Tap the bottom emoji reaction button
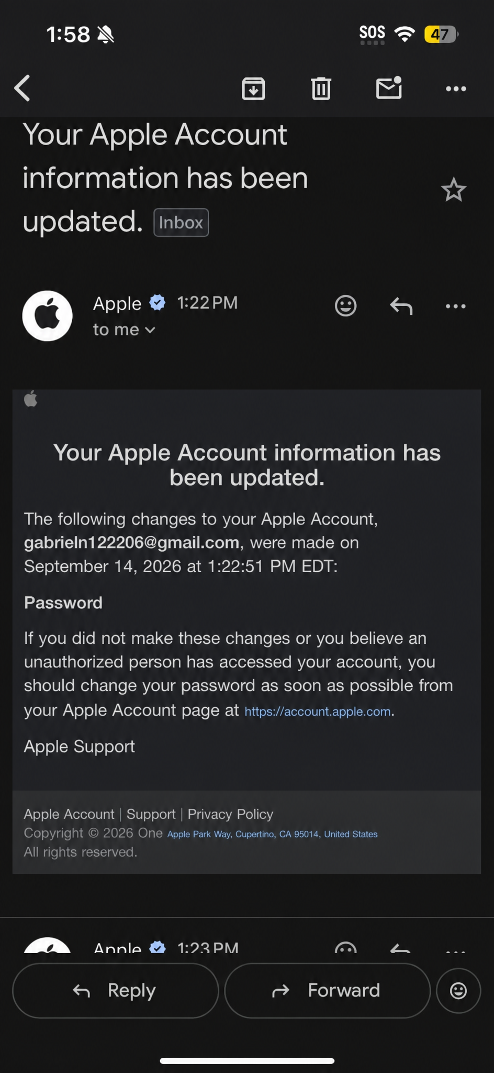This screenshot has height=1073, width=494. [458, 990]
